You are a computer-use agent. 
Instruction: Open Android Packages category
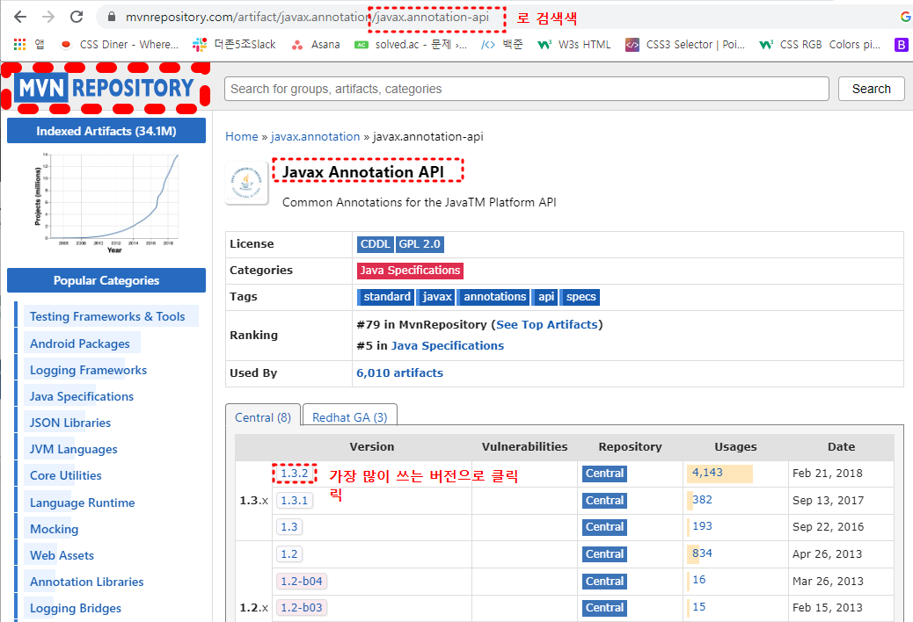(80, 344)
